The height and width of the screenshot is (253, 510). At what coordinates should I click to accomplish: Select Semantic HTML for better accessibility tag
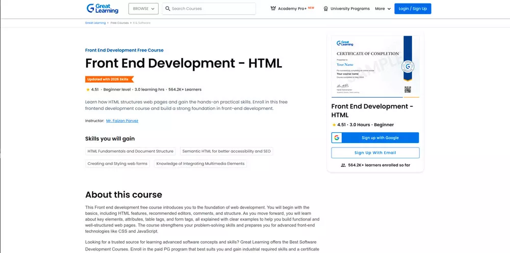[227, 151]
